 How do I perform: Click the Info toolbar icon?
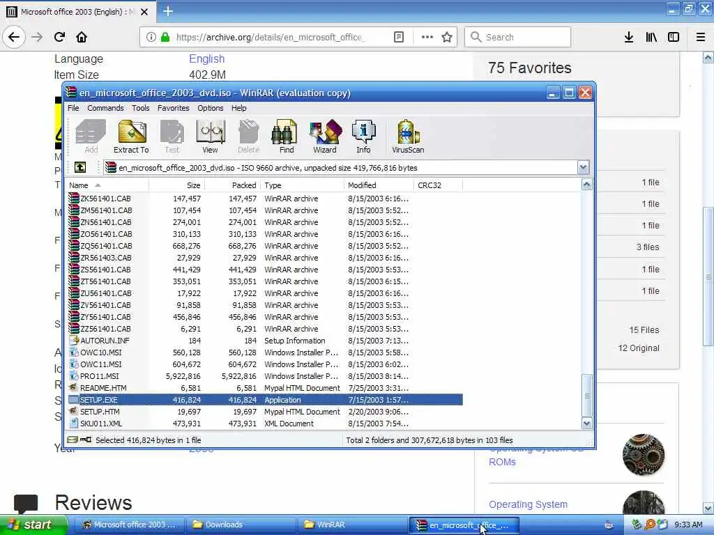tap(363, 137)
